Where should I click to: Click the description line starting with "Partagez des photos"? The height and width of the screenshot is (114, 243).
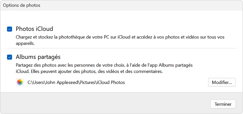point(104,65)
